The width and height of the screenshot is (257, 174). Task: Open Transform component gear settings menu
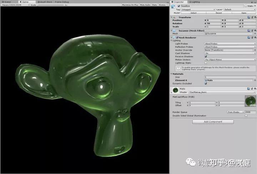[255, 17]
